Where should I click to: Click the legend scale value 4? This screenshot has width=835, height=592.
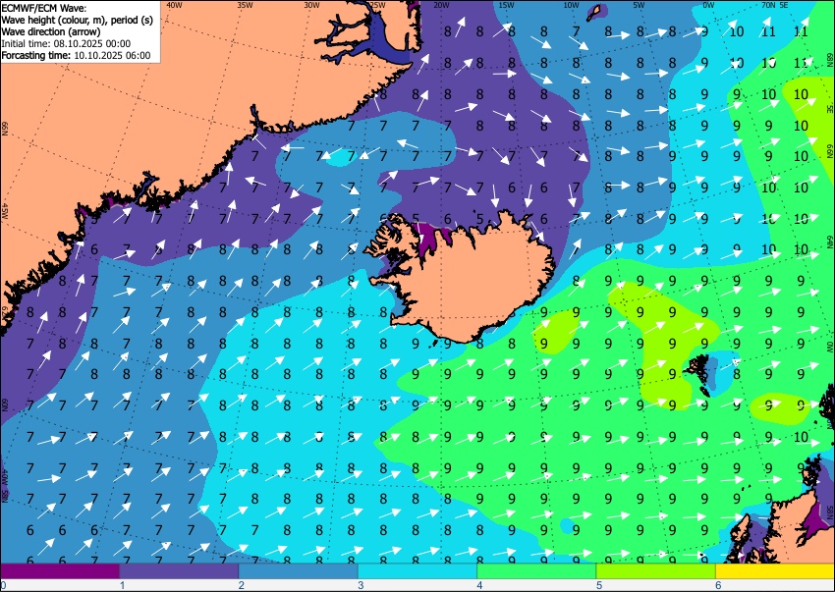coord(480,585)
